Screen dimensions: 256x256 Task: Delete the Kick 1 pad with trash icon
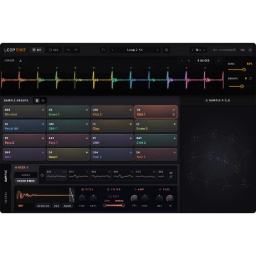pos(174,115)
